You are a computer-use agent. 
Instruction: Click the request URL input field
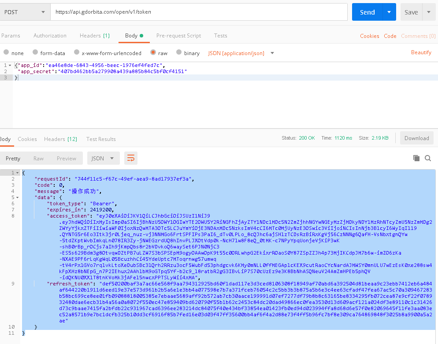tap(198, 12)
